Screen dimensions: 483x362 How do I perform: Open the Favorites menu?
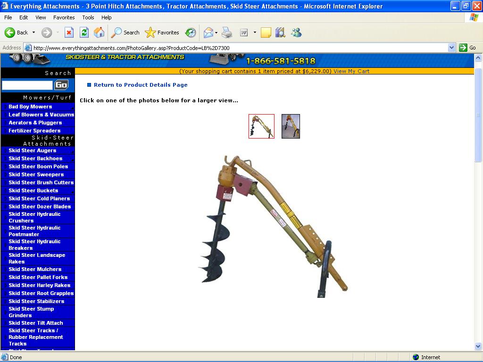click(x=64, y=17)
